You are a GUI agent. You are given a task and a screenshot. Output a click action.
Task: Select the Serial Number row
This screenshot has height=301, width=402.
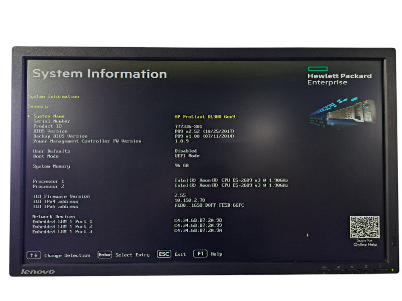coord(52,121)
